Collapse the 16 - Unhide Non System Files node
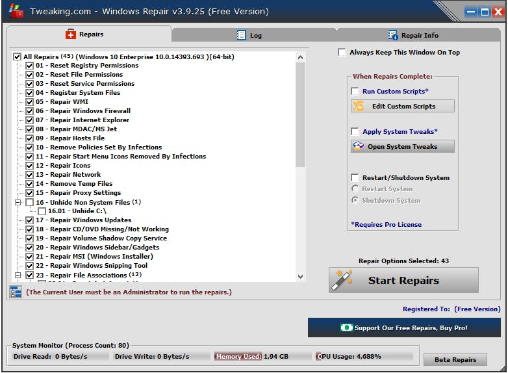 coord(18,202)
